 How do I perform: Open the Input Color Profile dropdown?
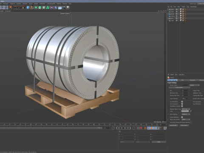(x=186, y=119)
